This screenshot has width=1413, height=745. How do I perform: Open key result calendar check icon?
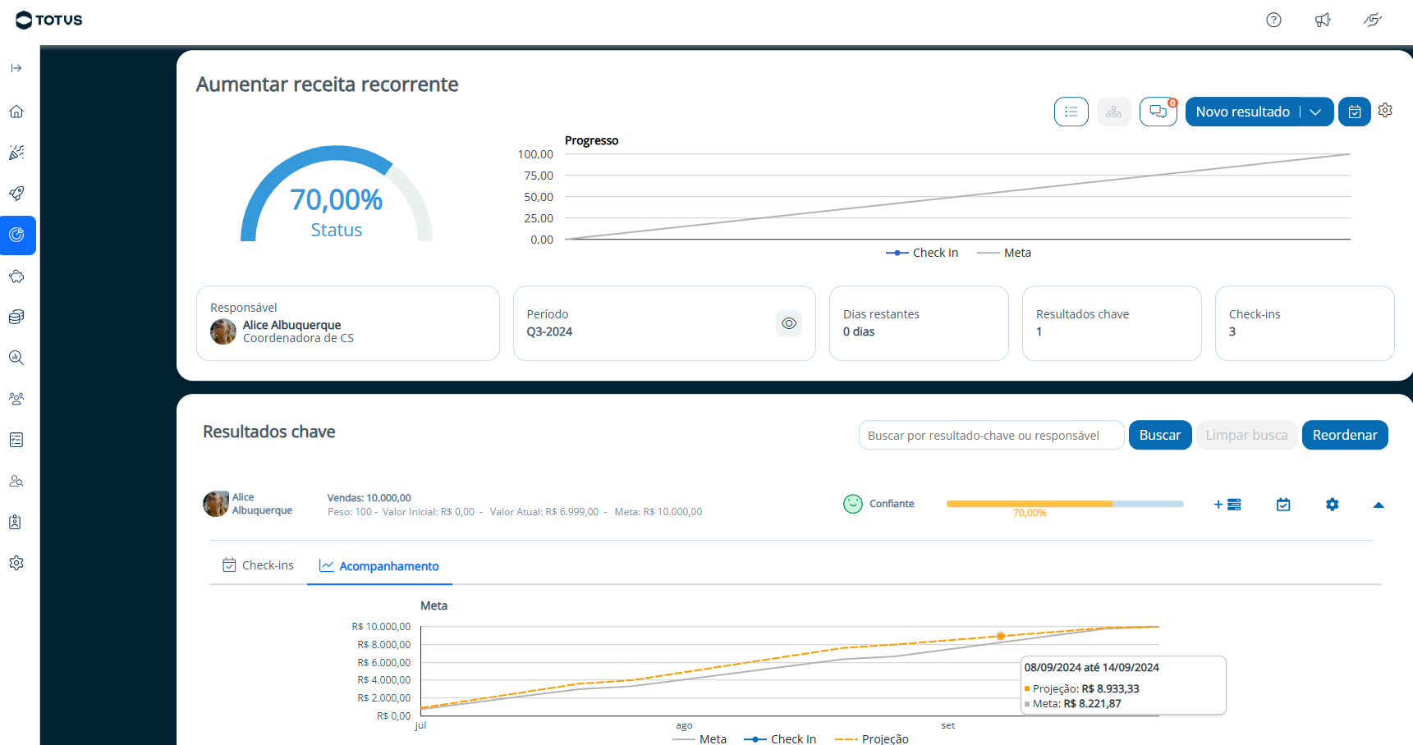point(1283,505)
